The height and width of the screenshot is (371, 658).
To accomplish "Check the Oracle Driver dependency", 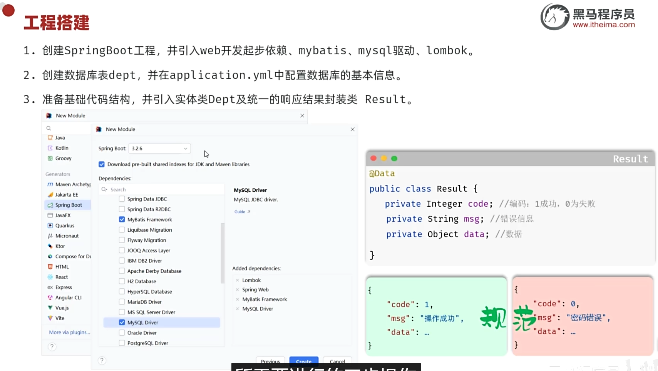I will point(122,333).
